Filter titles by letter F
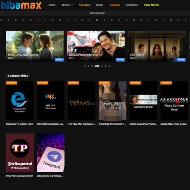The width and height of the screenshot is (190, 190). tap(45, 20)
